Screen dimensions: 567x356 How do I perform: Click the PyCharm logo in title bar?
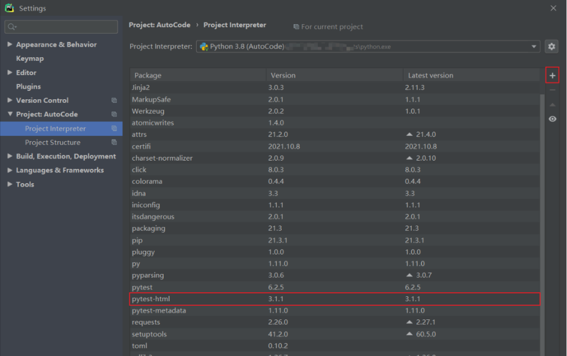click(x=9, y=8)
